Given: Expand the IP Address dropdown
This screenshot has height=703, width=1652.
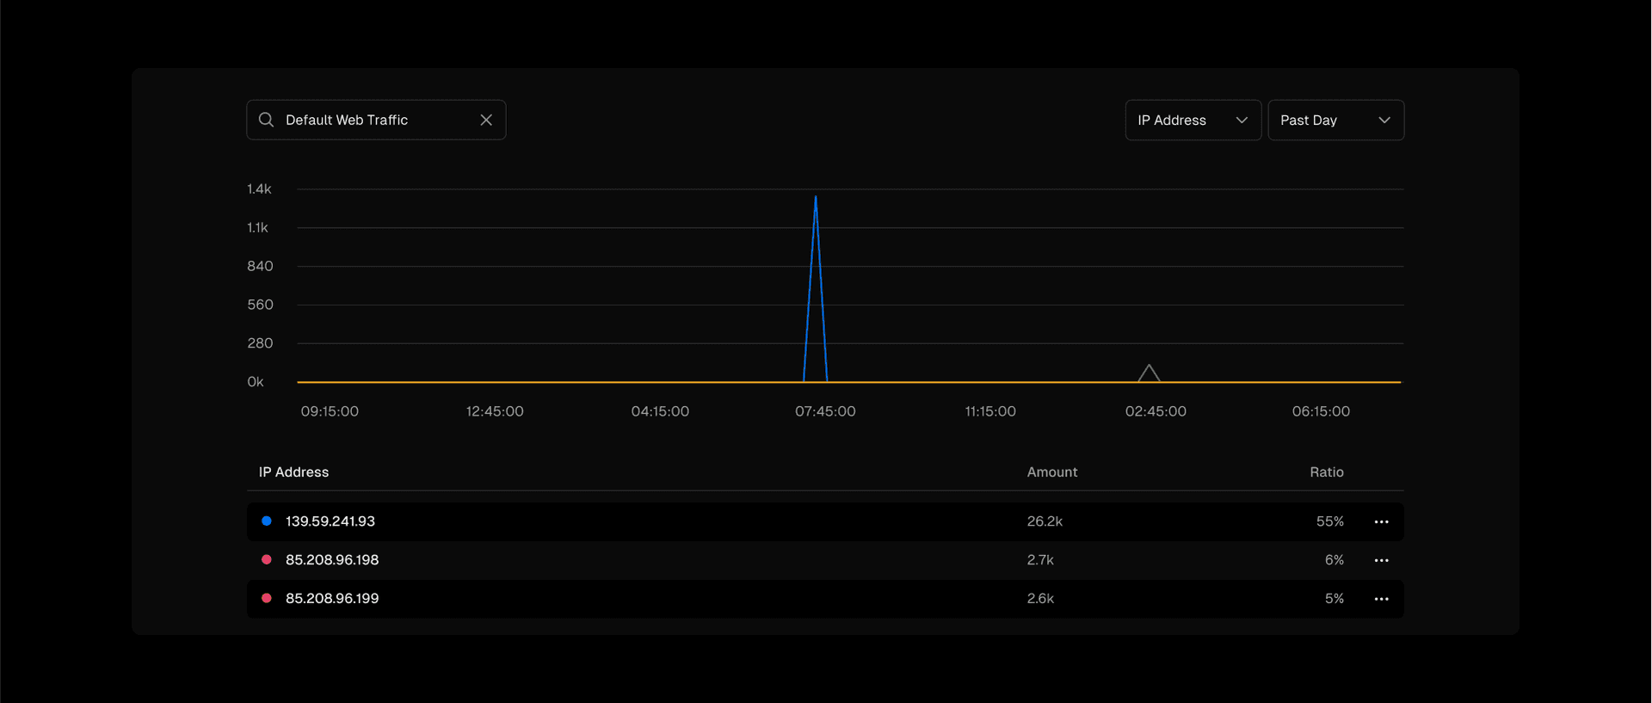Looking at the screenshot, I should coord(1193,120).
